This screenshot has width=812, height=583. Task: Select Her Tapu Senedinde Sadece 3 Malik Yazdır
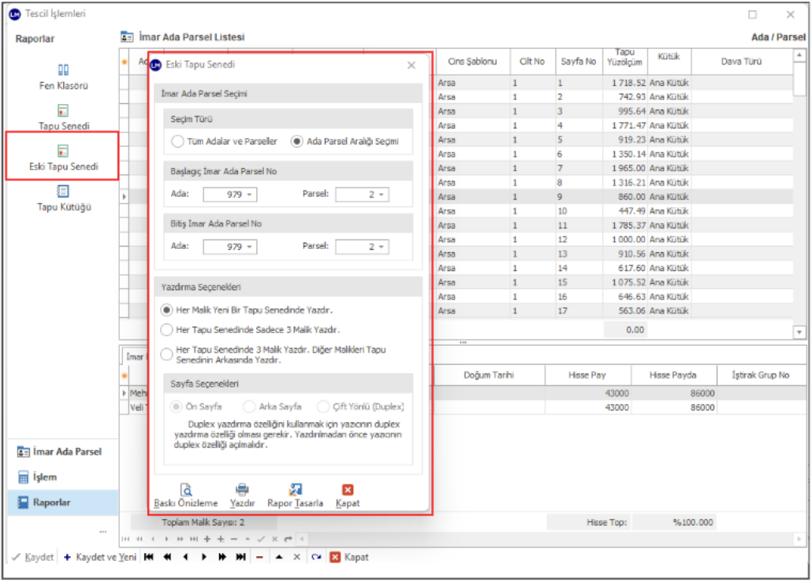click(166, 330)
